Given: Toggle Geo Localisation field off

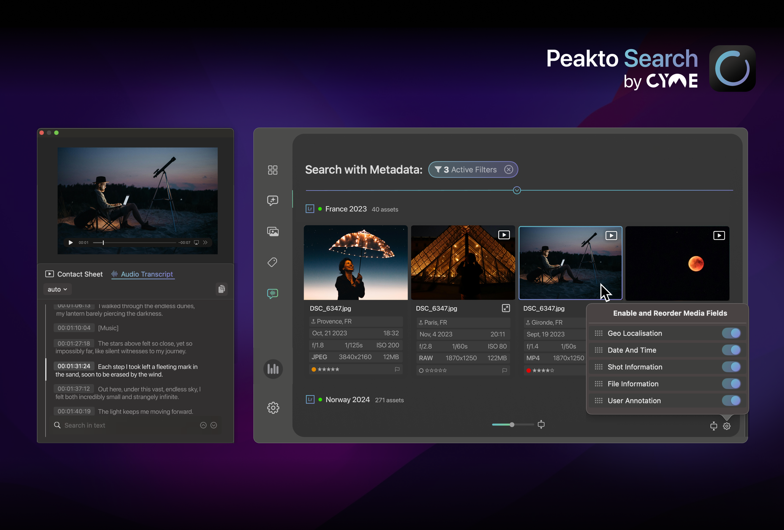Looking at the screenshot, I should point(731,333).
